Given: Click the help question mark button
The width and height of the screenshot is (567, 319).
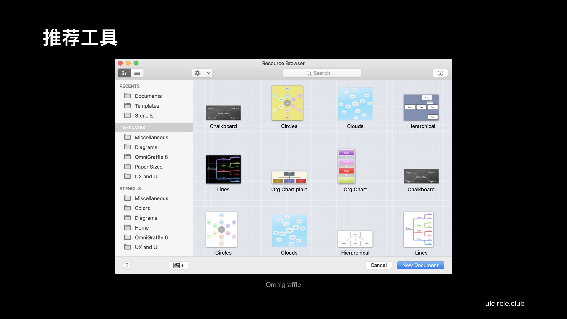Looking at the screenshot, I should point(127,265).
